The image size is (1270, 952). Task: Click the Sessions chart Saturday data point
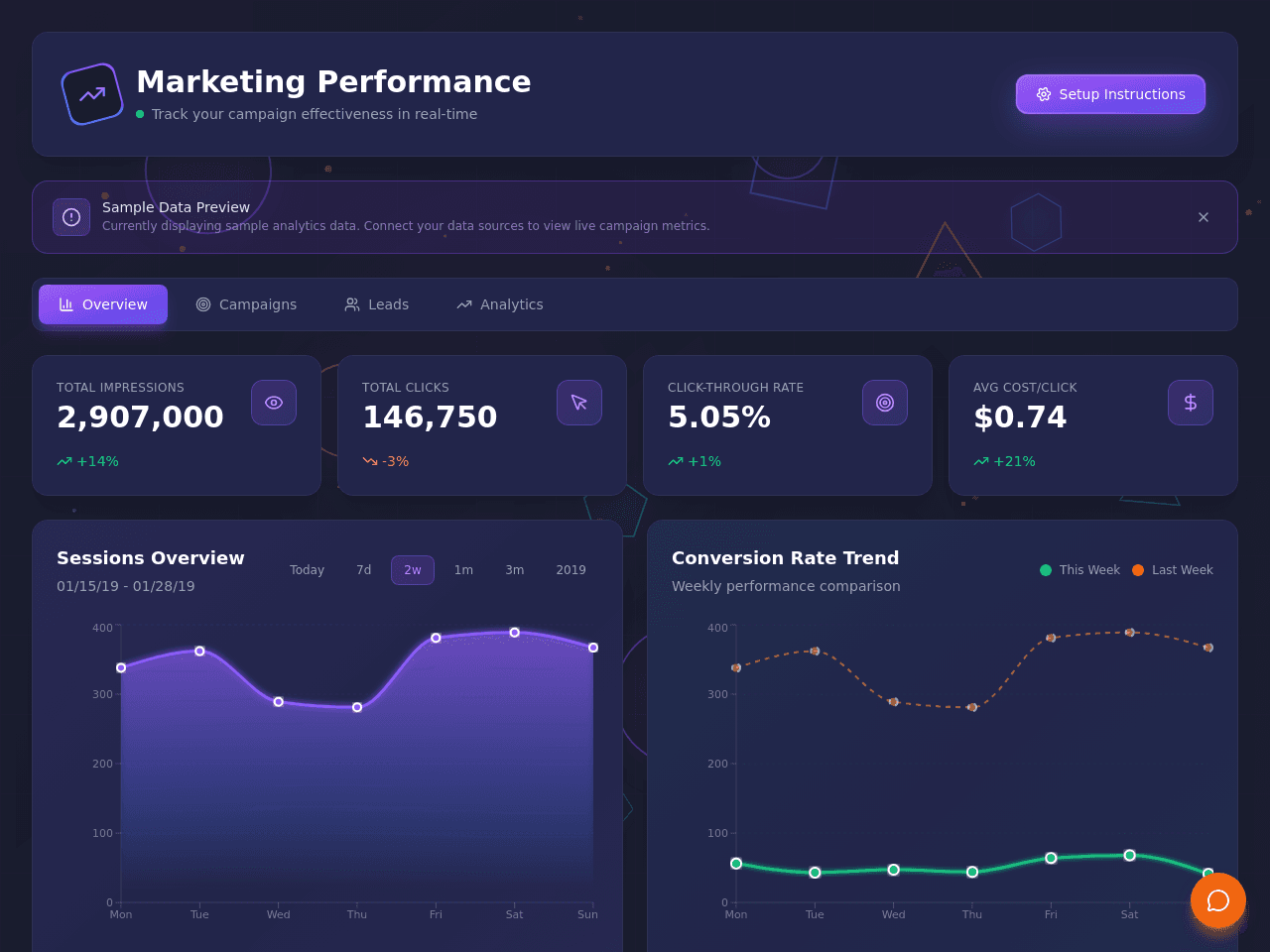point(514,633)
